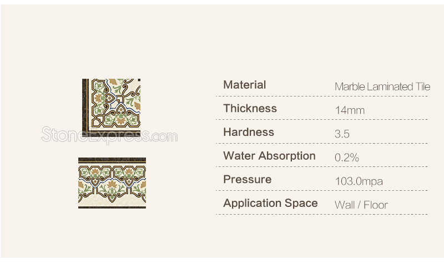Click the dark top stripe of border tile
The image size is (444, 264).
(x=112, y=160)
